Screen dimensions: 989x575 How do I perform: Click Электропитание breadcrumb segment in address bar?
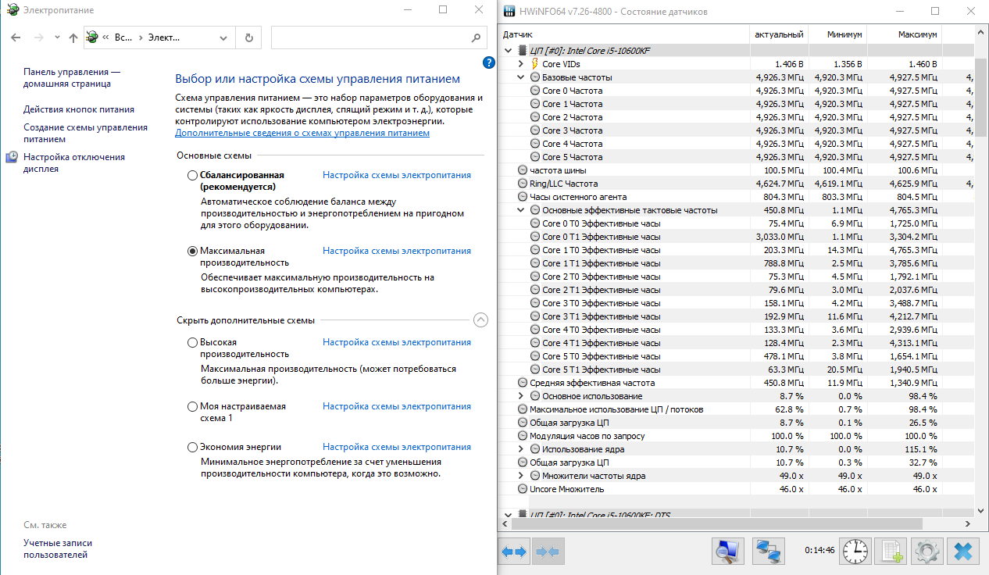pyautogui.click(x=164, y=37)
